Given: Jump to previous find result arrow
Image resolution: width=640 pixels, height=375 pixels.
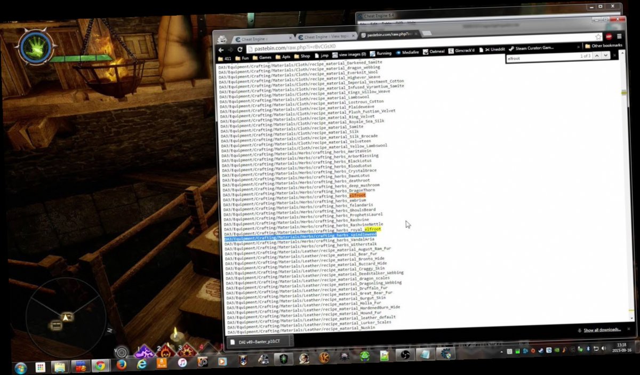Looking at the screenshot, I should [x=597, y=55].
